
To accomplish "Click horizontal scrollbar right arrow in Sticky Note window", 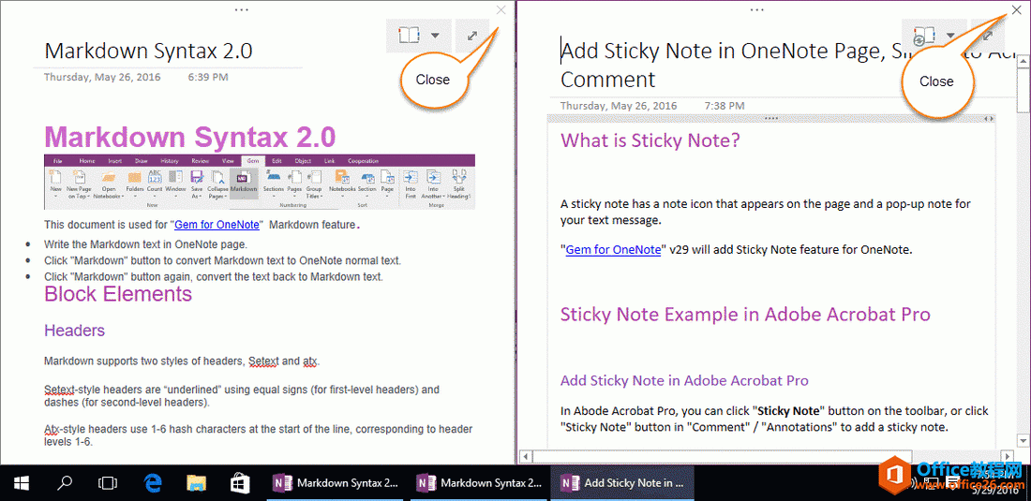I will tap(1007, 455).
